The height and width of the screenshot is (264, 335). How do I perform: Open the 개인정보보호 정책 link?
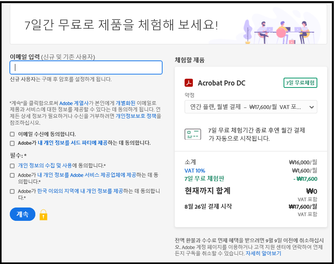pyautogui.click(x=136, y=116)
